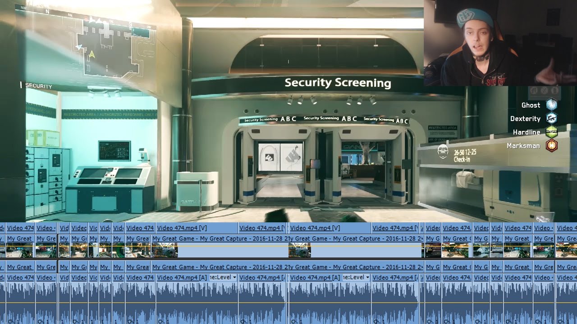This screenshot has height=324, width=577.
Task: Select the second Video 474.mp4 [V] clip title
Action: click(x=315, y=228)
